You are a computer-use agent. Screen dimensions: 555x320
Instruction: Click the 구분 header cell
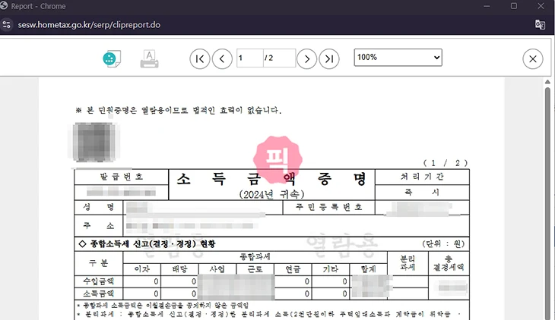coord(98,263)
